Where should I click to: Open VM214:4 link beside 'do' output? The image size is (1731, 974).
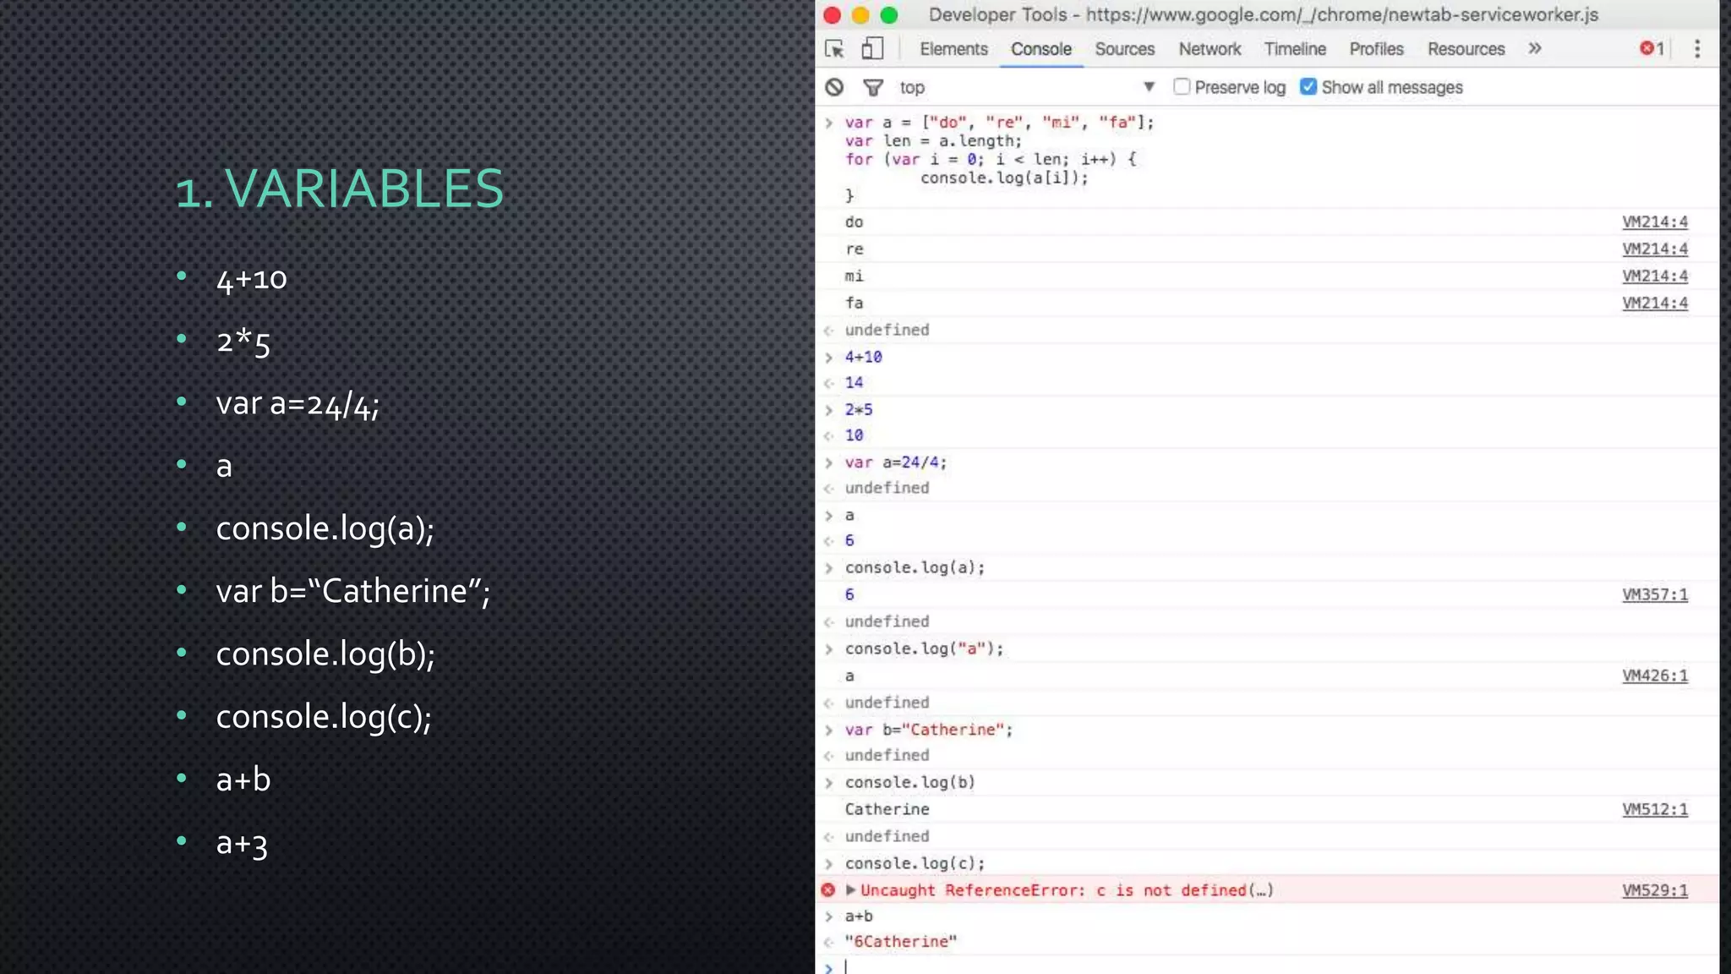[x=1655, y=222]
